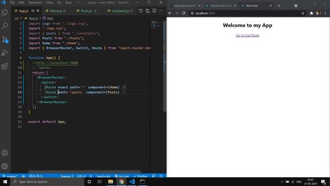The image size is (330, 186).
Task: Open the Run menu
Action: click(69, 3)
